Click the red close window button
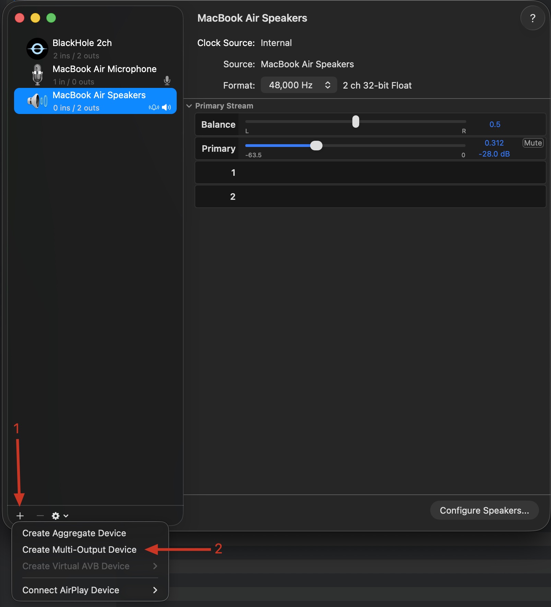This screenshot has width=551, height=607. coord(20,18)
